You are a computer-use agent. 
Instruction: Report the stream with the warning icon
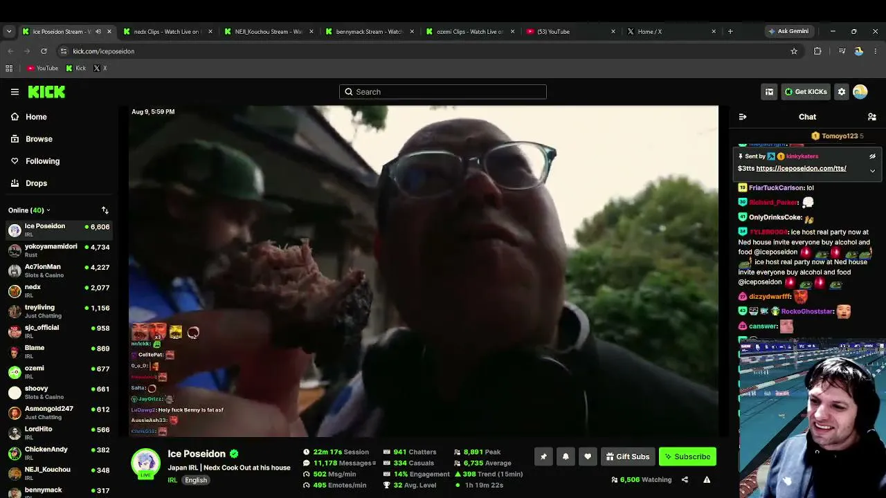click(707, 479)
